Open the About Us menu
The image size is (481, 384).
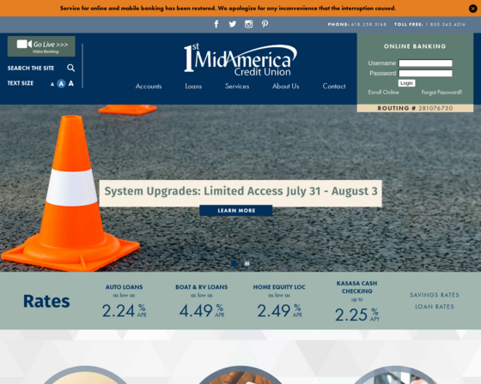(x=285, y=87)
